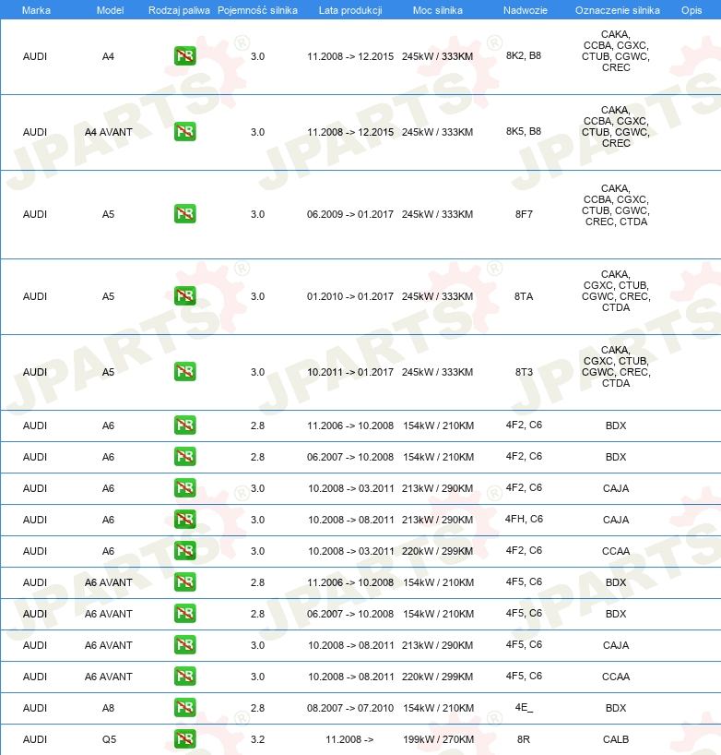721x755 pixels.
Task: Click the Rodzaj paliwa column header
Action: point(179,10)
